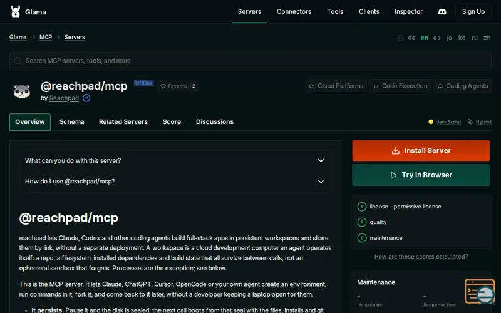Viewport: 501px width, 313px height.
Task: Click the Glama llama logo icon
Action: click(x=15, y=12)
